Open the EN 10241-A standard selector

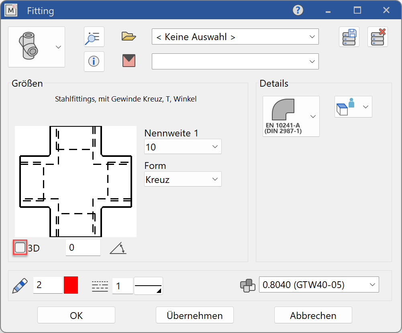[x=291, y=116]
